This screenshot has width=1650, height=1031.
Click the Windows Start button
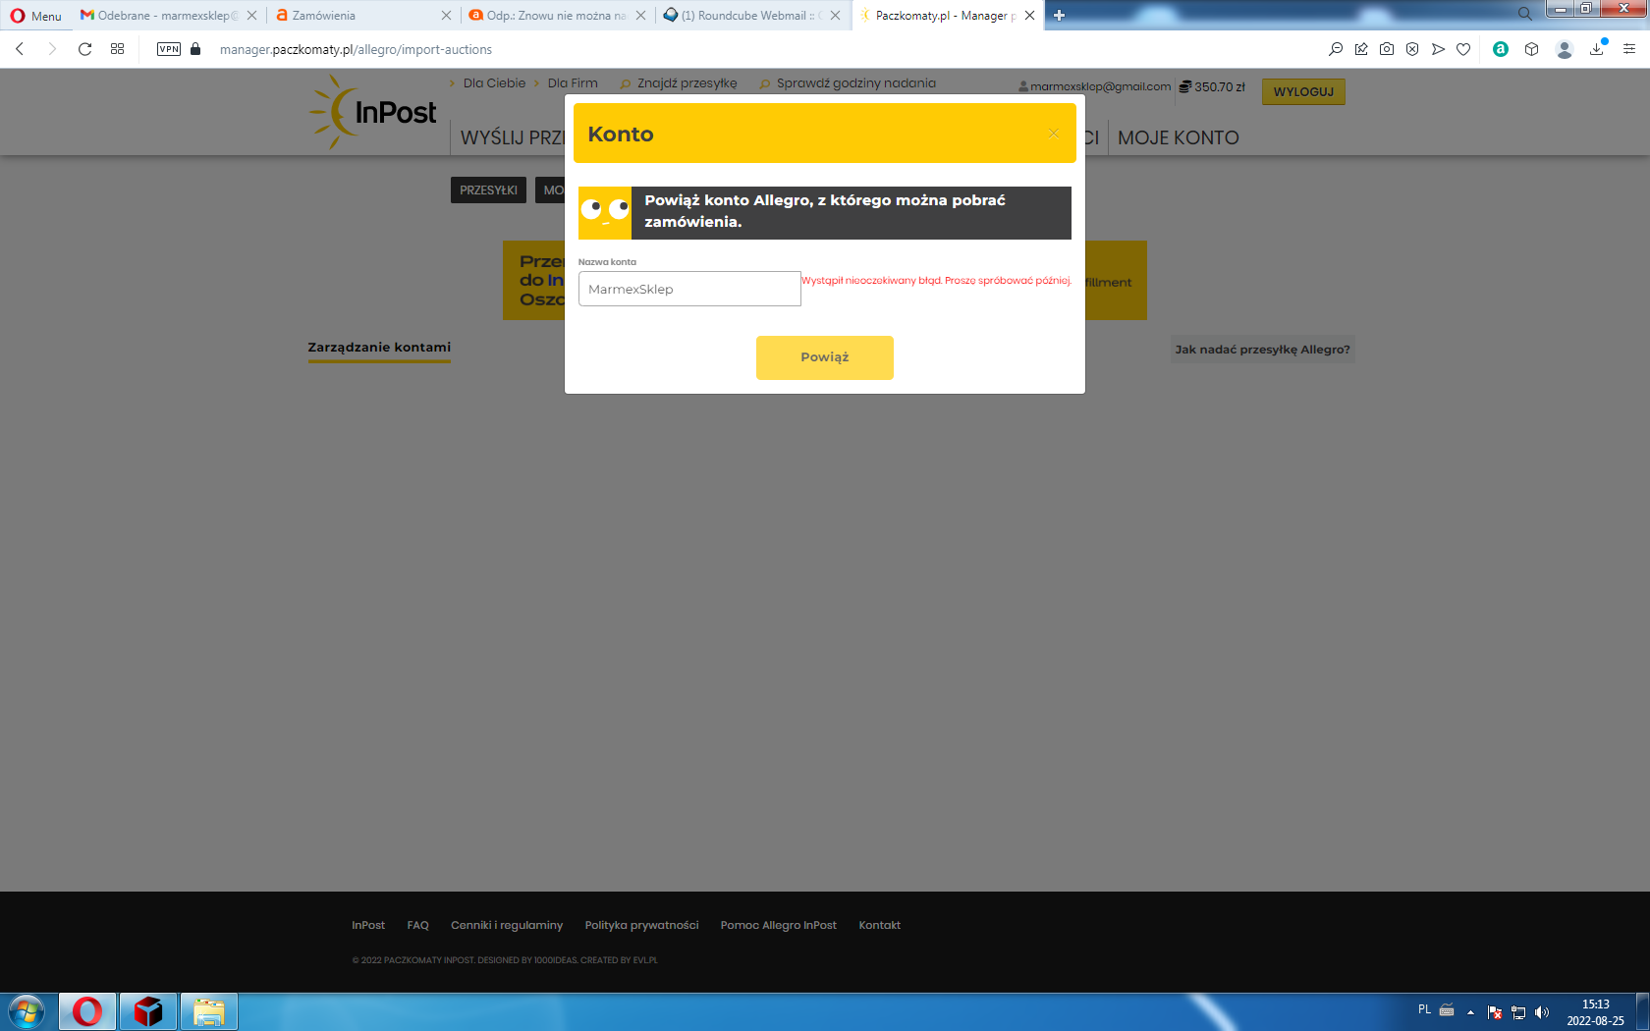pos(27,1011)
